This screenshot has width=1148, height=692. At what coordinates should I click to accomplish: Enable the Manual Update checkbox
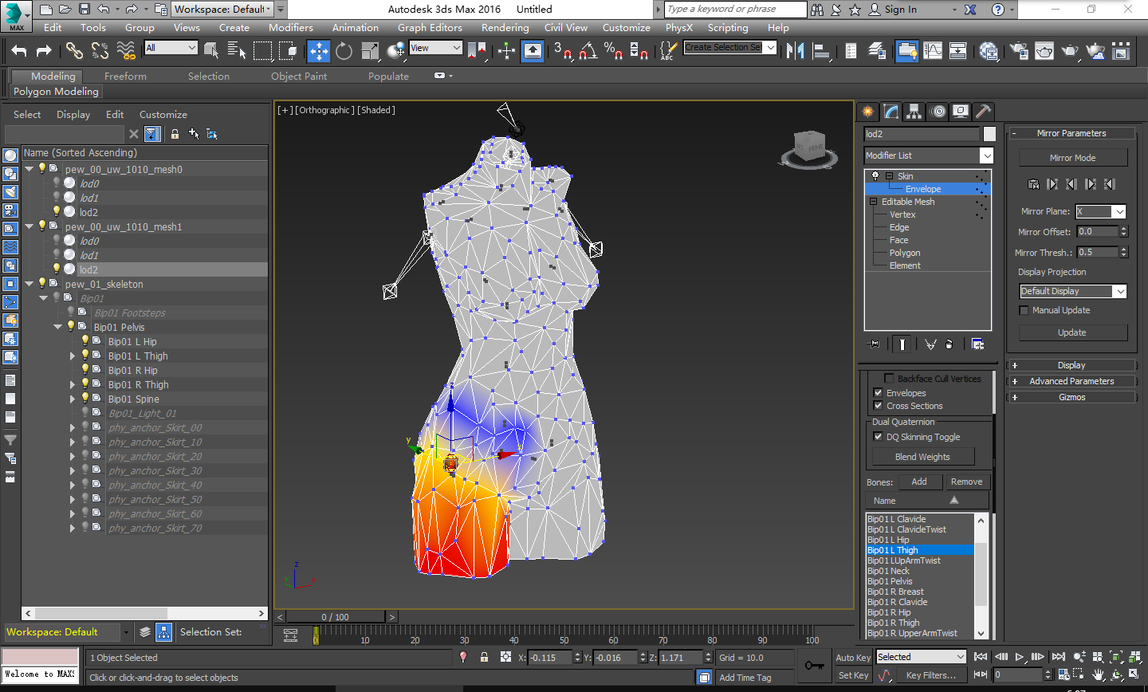click(1024, 310)
